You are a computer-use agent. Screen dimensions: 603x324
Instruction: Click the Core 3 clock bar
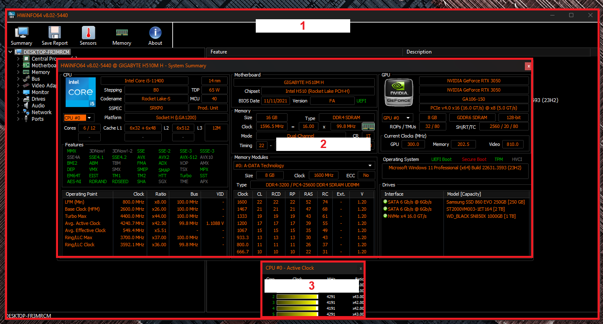(298, 302)
